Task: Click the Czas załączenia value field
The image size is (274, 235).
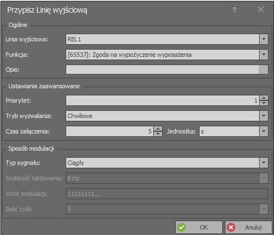Action: (x=110, y=131)
